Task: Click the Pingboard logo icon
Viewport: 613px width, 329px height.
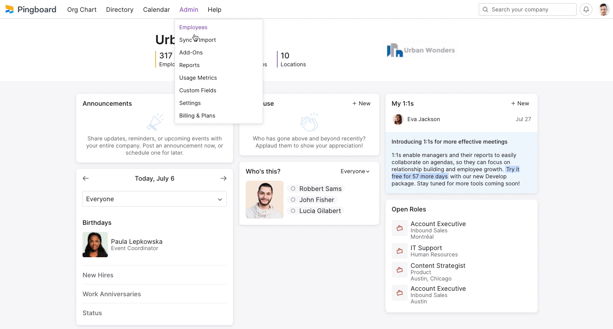Action: [x=9, y=9]
